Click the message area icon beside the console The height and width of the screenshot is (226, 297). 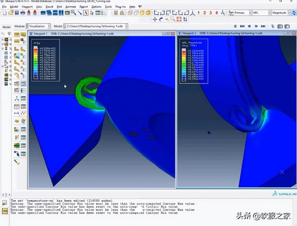[5, 202]
